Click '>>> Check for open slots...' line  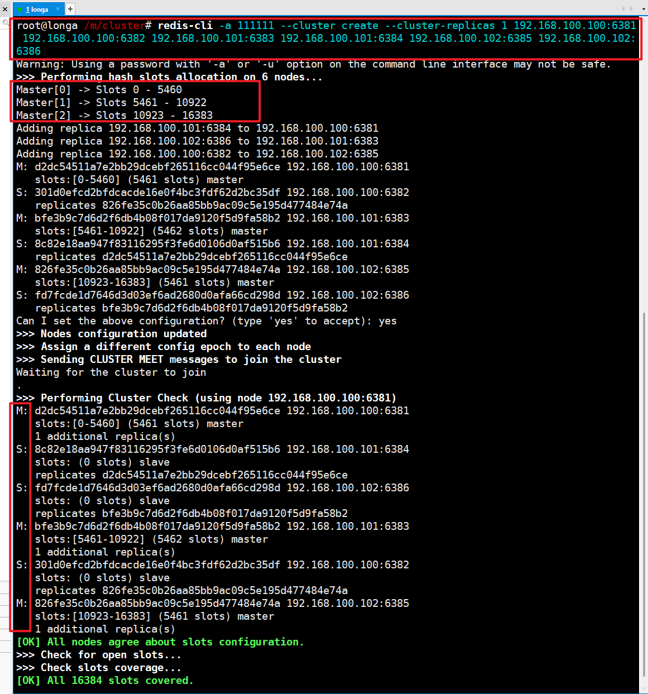99,655
